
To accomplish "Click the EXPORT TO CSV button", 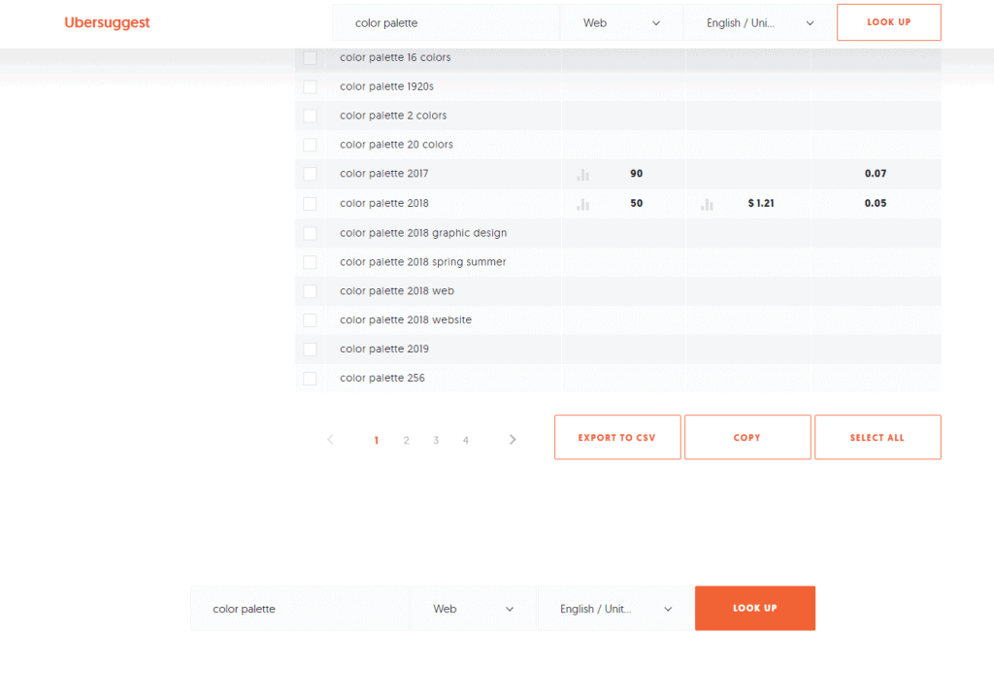I will click(x=617, y=437).
